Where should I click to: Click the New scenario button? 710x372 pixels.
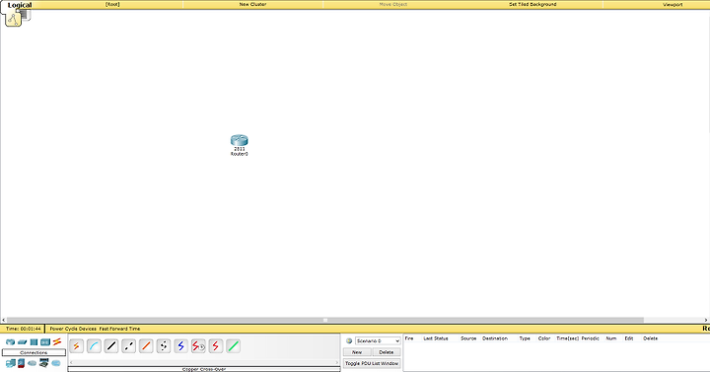(357, 352)
